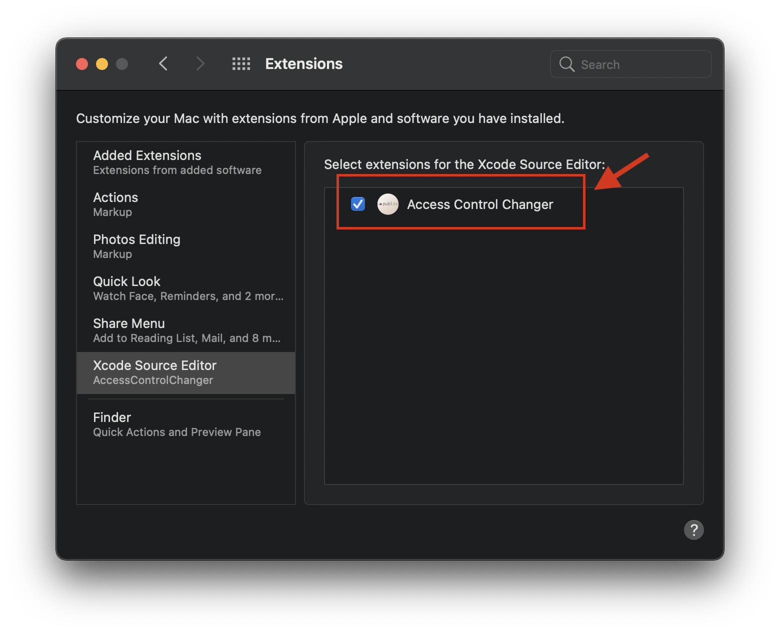Close the Extensions window with red button
The height and width of the screenshot is (634, 780).
(82, 64)
